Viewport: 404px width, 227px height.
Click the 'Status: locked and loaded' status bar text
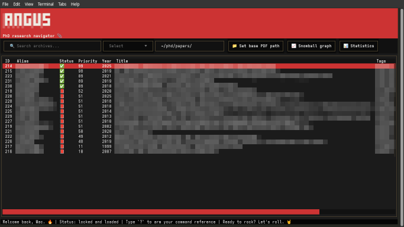pyautogui.click(x=89, y=222)
